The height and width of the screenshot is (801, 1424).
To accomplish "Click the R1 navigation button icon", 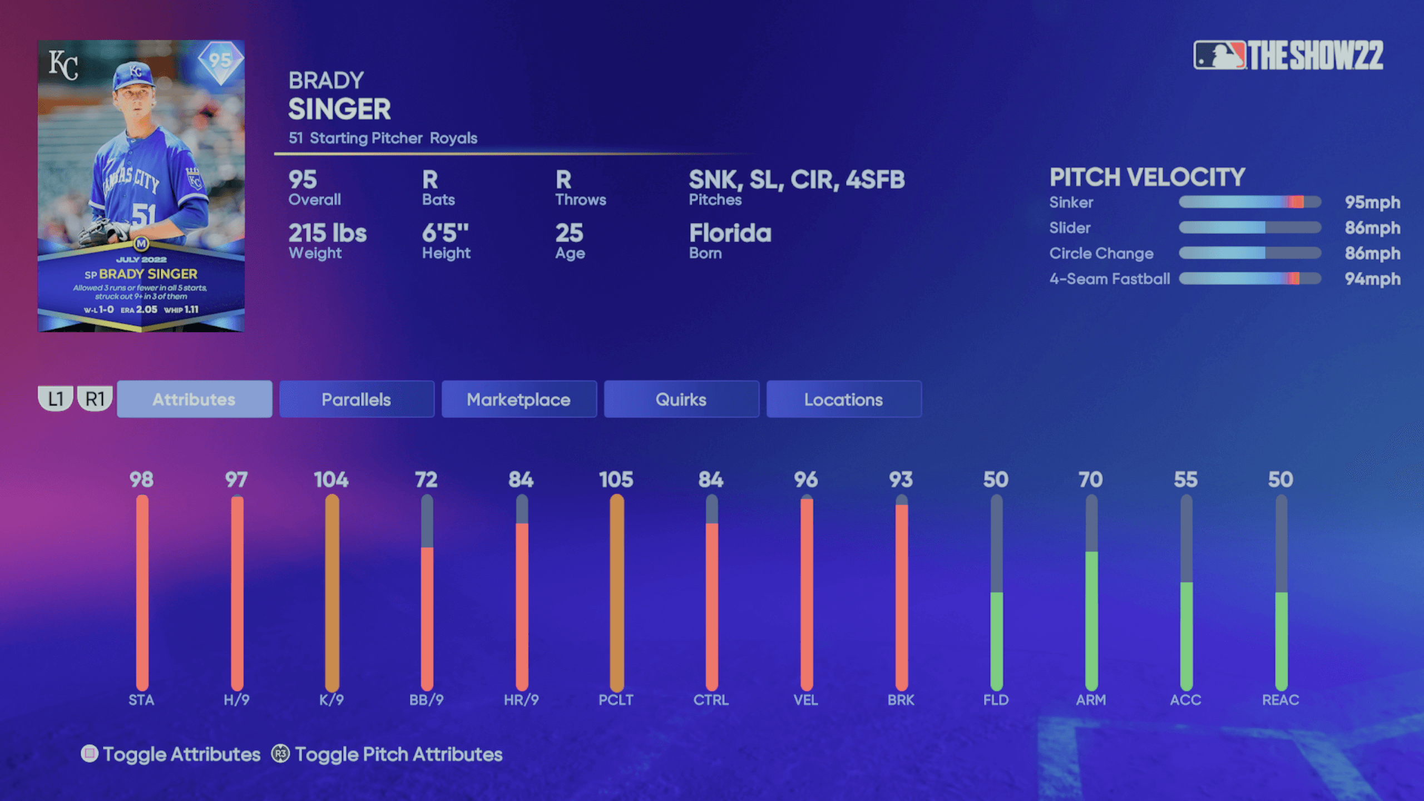I will click(x=96, y=399).
